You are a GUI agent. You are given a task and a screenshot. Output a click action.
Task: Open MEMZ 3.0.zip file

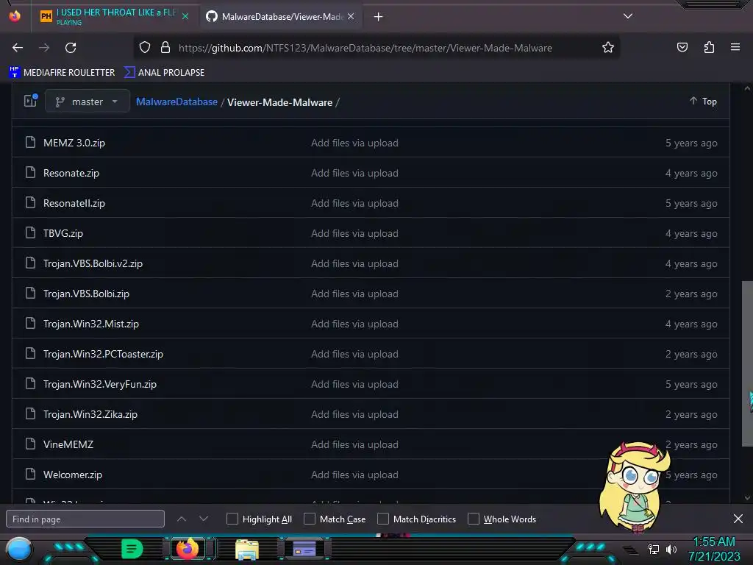click(74, 143)
